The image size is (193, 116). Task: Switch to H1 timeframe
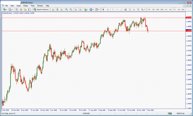(166, 10)
